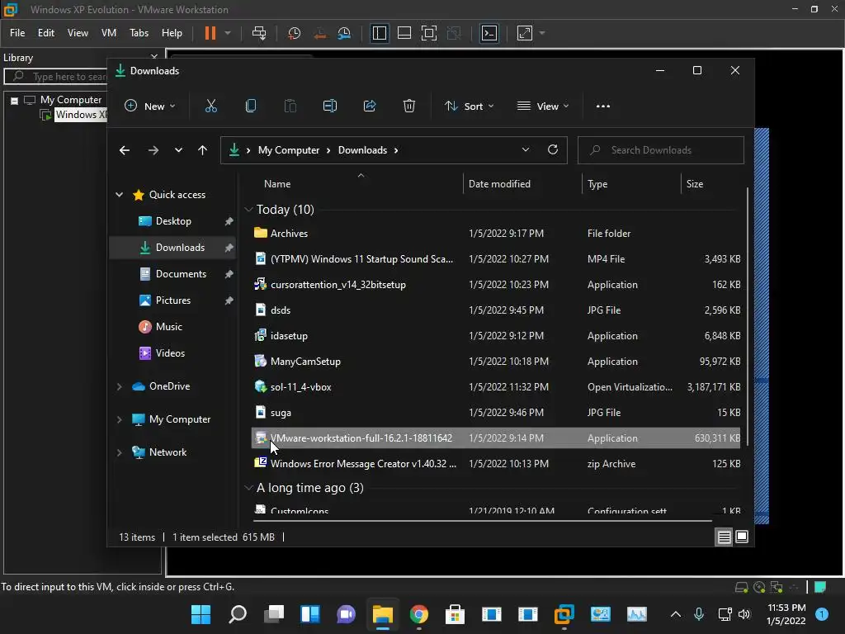Select the ManyCamSetup application file
Image resolution: width=845 pixels, height=634 pixels.
(x=496, y=362)
